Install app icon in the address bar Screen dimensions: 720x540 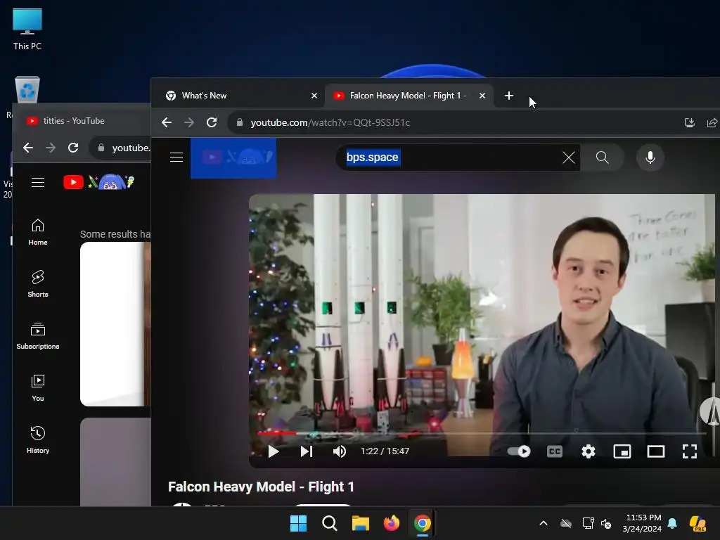689,122
